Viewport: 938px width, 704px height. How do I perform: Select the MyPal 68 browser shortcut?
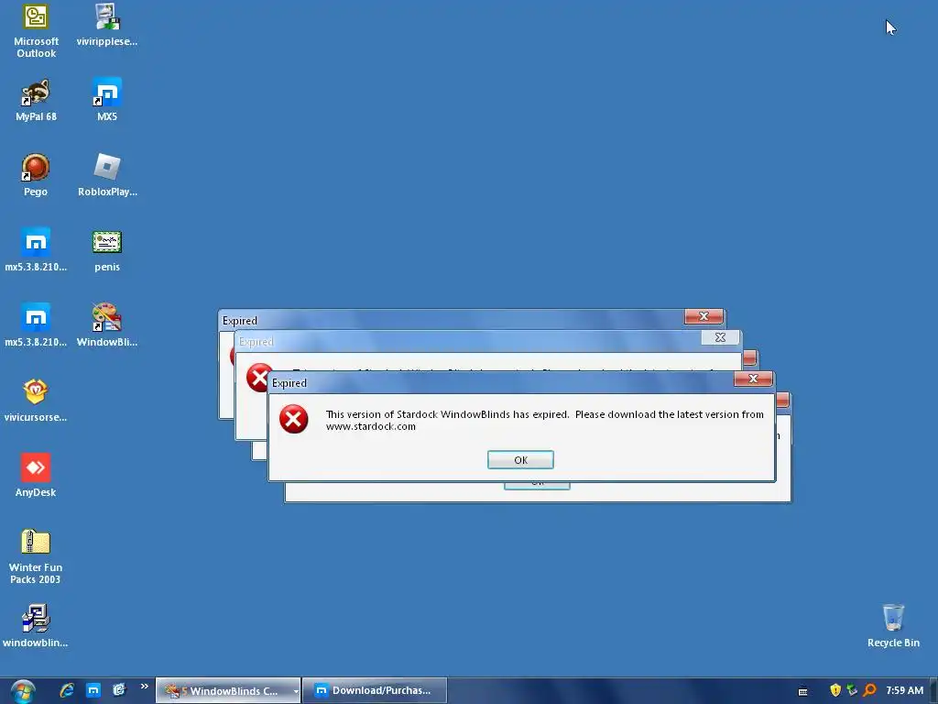pos(36,101)
